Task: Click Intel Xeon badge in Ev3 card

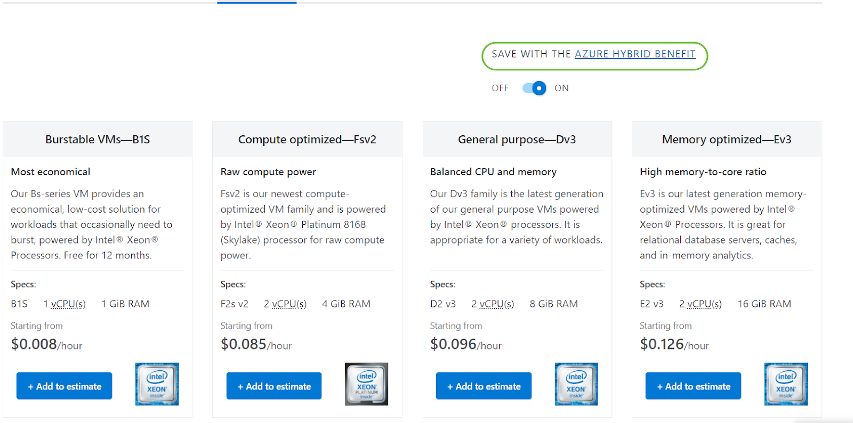Action: coord(786,384)
